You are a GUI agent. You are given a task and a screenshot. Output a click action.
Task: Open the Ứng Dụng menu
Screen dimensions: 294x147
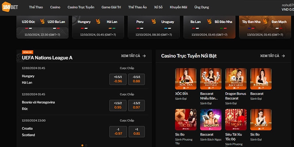coord(201,7)
